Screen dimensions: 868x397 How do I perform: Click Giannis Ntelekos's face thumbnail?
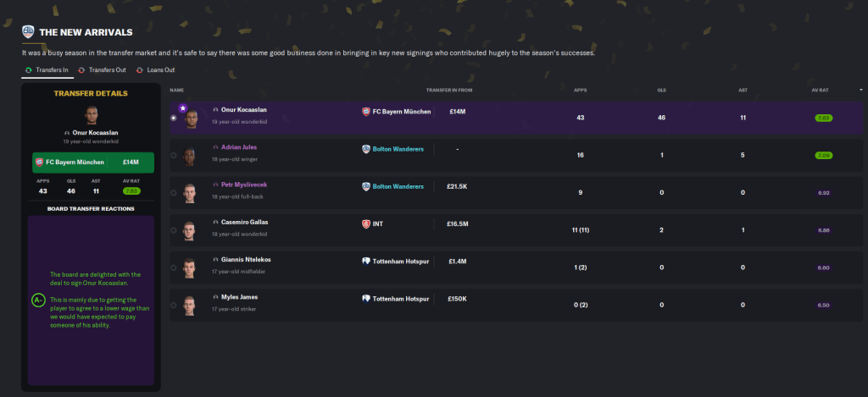click(189, 267)
